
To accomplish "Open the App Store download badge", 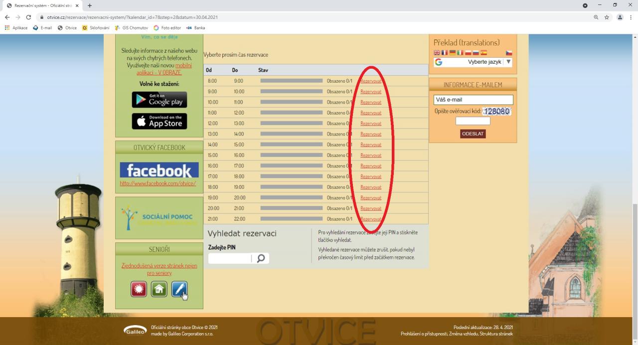I will [159, 121].
